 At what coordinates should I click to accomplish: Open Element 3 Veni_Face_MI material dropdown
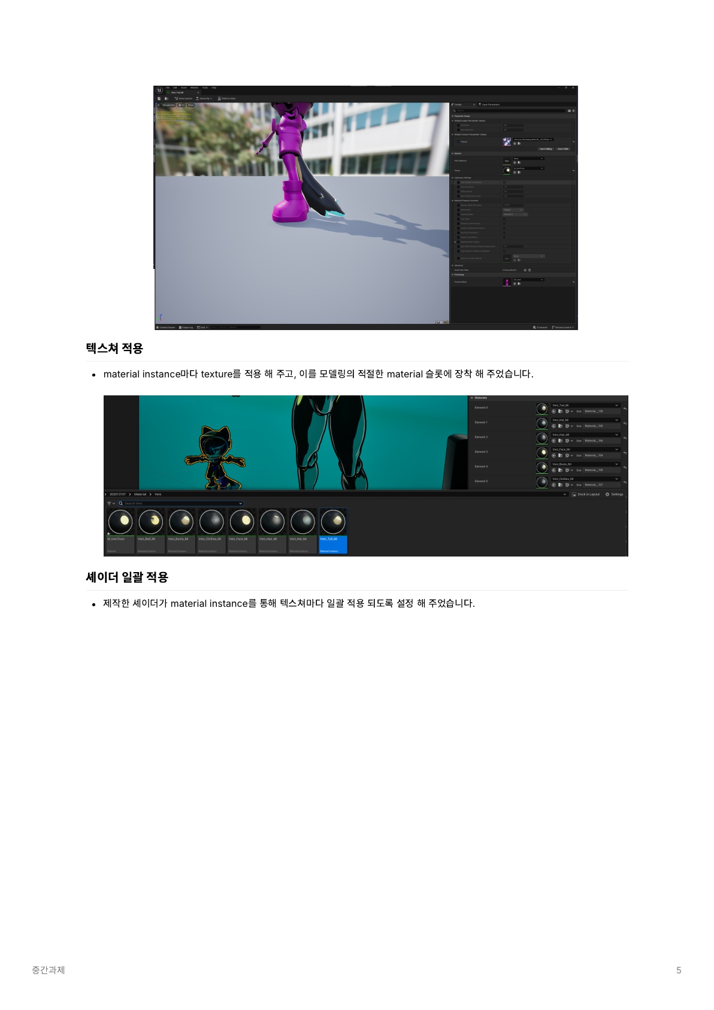pos(586,449)
